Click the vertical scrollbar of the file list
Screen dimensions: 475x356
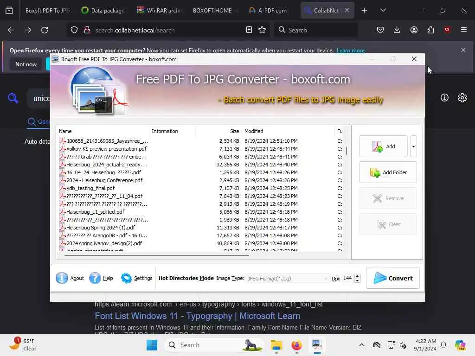(346, 150)
